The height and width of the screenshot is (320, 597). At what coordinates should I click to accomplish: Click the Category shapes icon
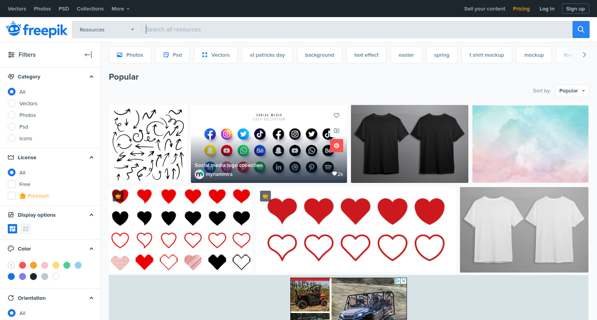(11, 77)
